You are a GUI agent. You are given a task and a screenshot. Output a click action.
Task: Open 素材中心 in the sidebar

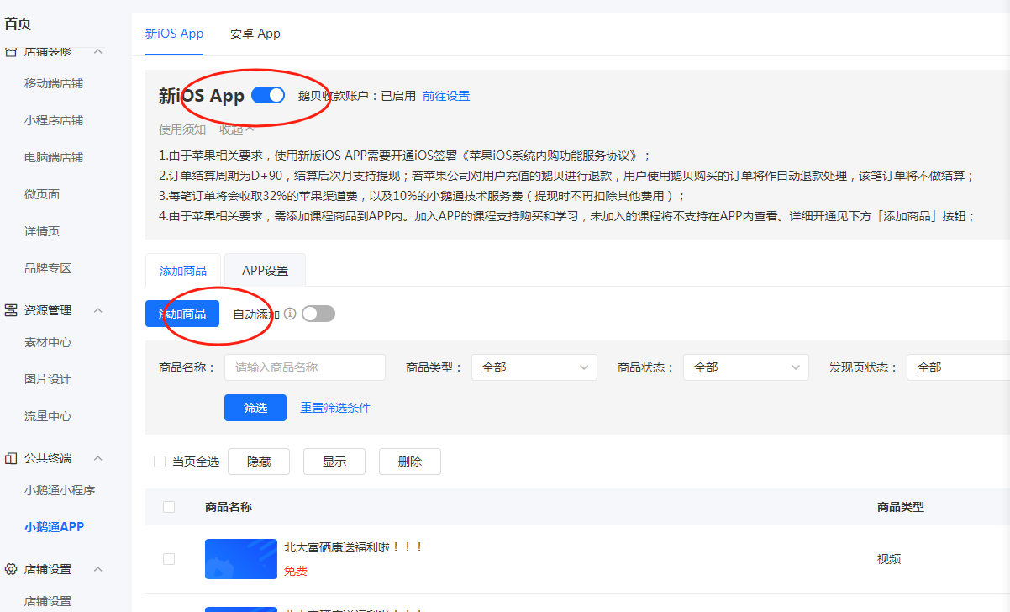coord(48,342)
